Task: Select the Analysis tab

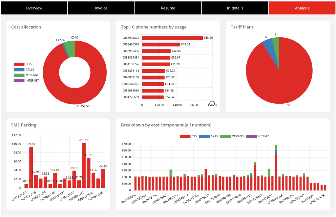Action: [302, 8]
